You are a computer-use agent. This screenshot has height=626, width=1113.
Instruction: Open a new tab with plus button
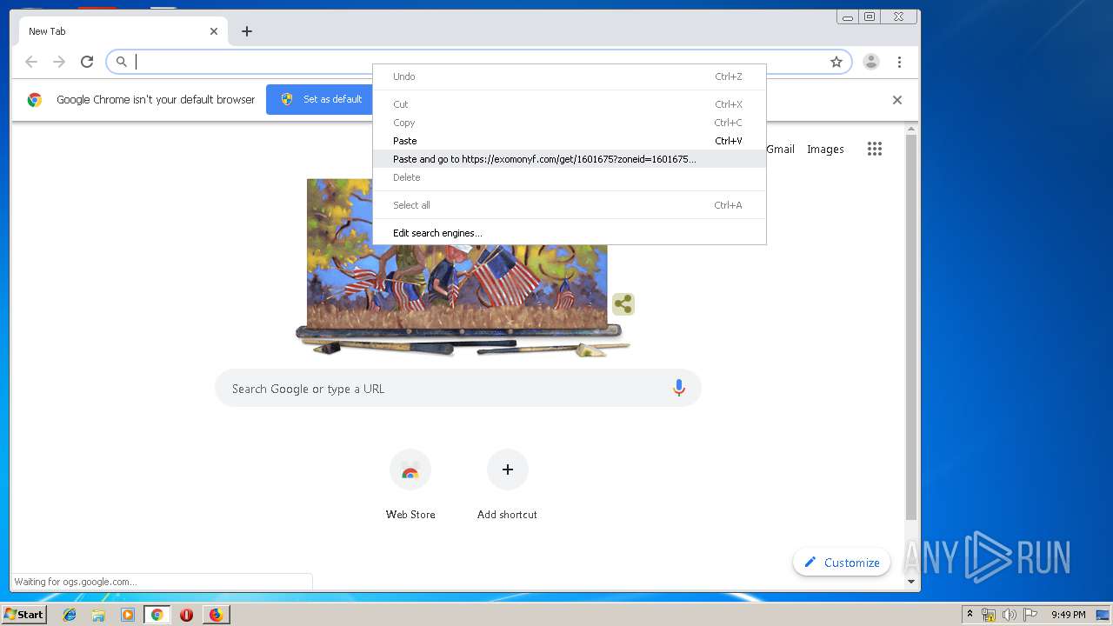(x=247, y=31)
